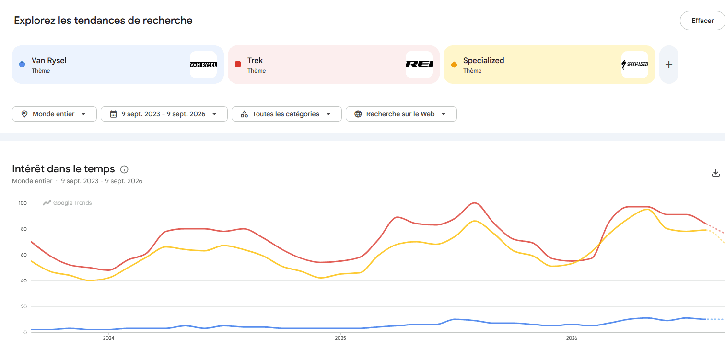
Task: Click the 2026 axis label
Action: [572, 338]
